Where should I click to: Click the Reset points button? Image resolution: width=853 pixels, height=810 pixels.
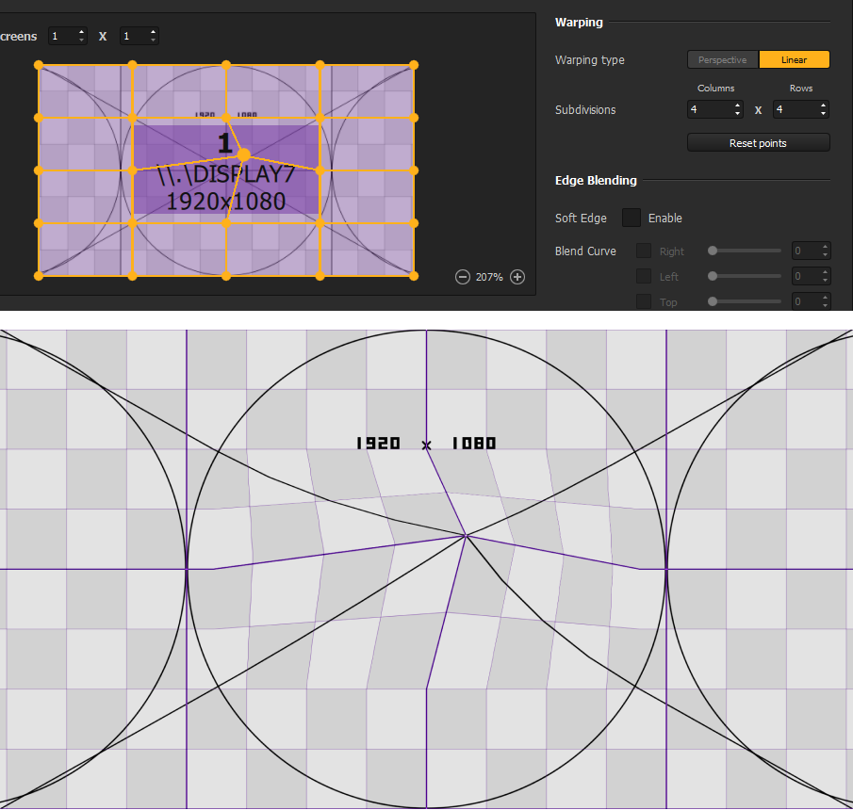coord(759,143)
